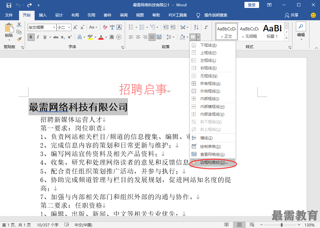Click the Phonetic Guide wén icon
The image size is (320, 228).
pos(112,27)
